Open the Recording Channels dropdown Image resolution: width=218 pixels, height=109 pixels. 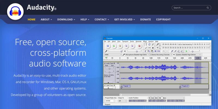point(161,55)
